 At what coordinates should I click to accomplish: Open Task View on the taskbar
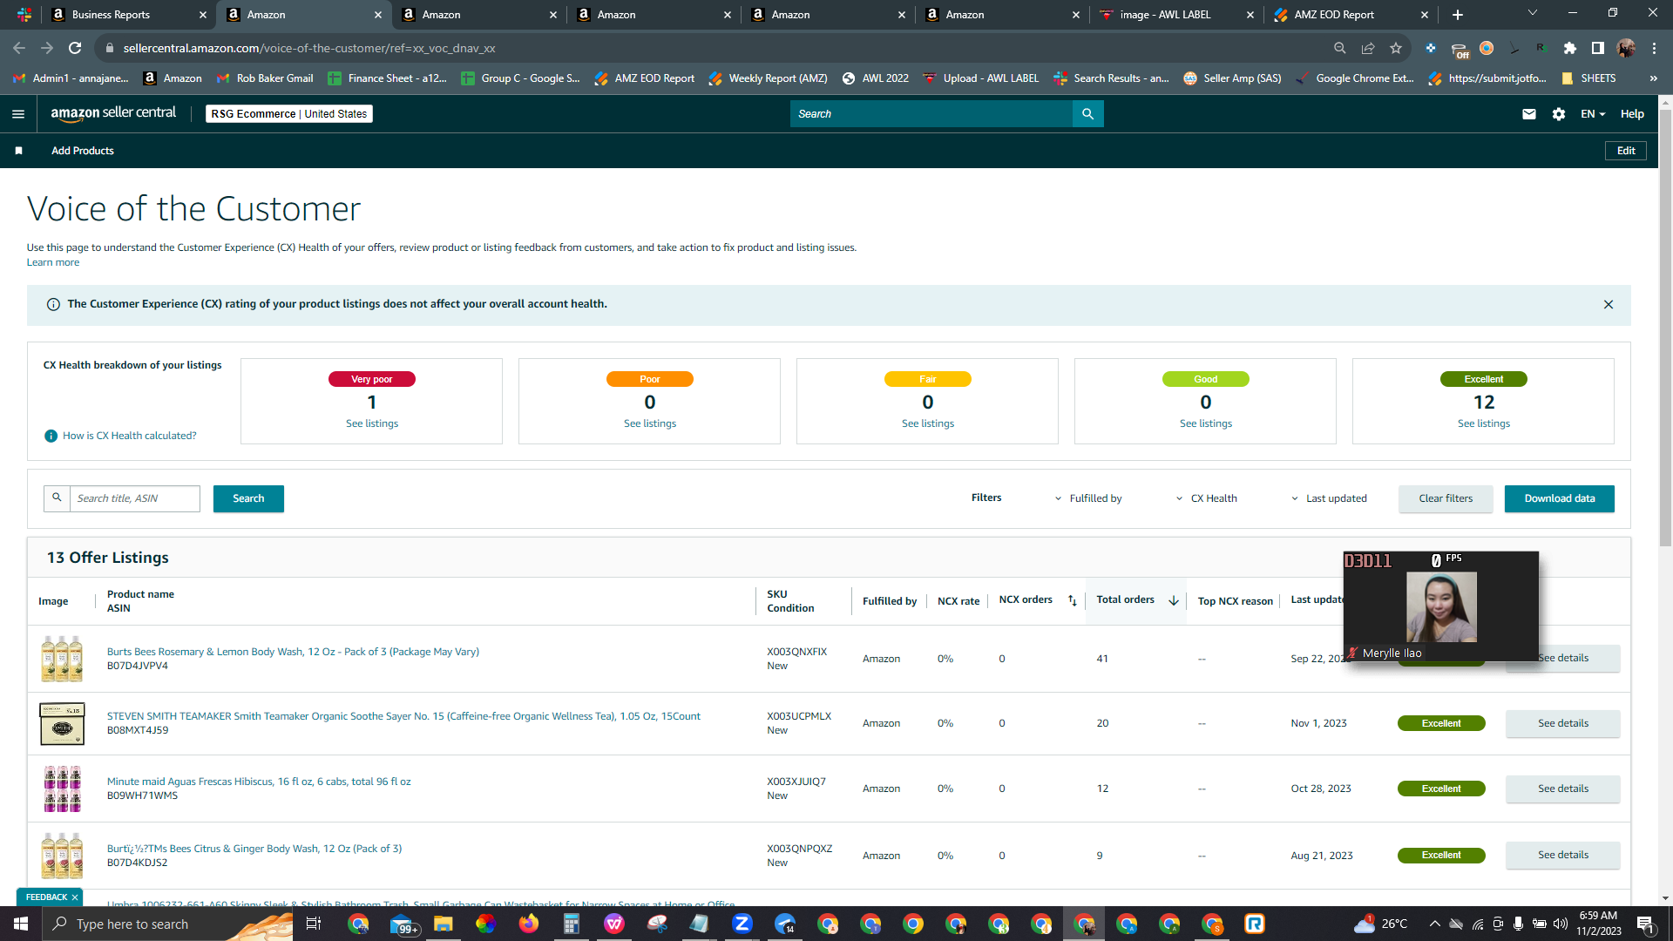[314, 924]
